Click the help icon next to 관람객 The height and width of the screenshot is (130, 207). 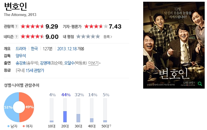pos(16,27)
